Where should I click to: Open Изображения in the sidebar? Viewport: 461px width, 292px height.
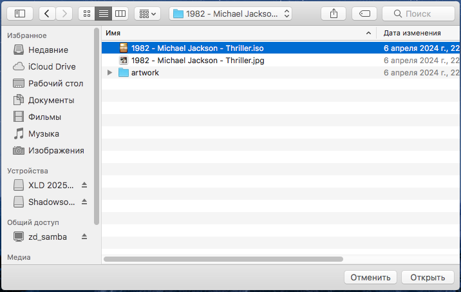coord(48,150)
